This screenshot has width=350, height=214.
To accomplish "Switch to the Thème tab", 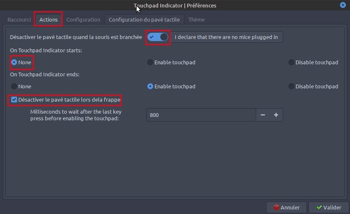I will (196, 19).
